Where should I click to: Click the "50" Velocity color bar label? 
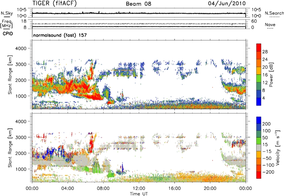(265, 138)
